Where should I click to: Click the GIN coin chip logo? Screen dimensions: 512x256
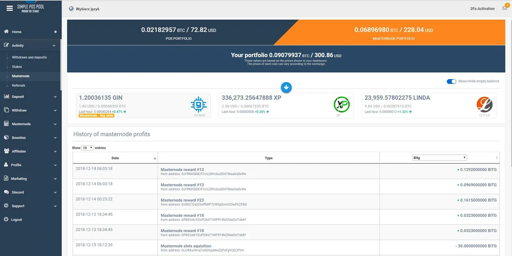pyautogui.click(x=198, y=105)
